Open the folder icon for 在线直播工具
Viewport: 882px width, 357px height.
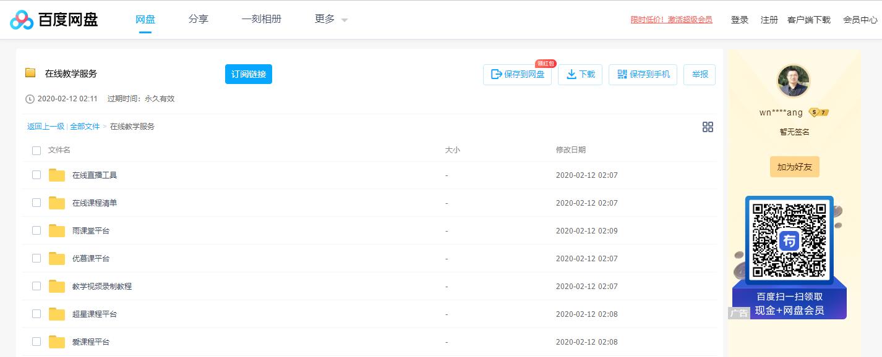pos(57,175)
